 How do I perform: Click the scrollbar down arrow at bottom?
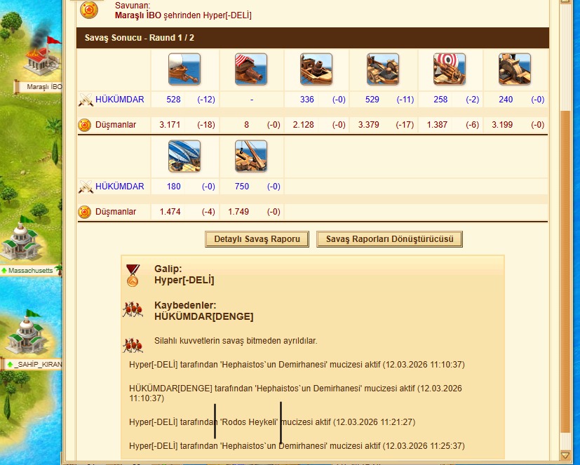pyautogui.click(x=565, y=454)
